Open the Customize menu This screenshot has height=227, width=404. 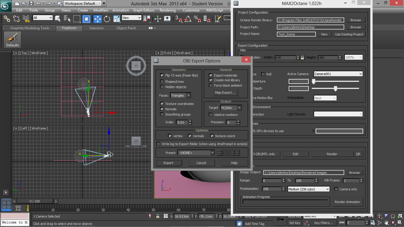tap(191, 10)
